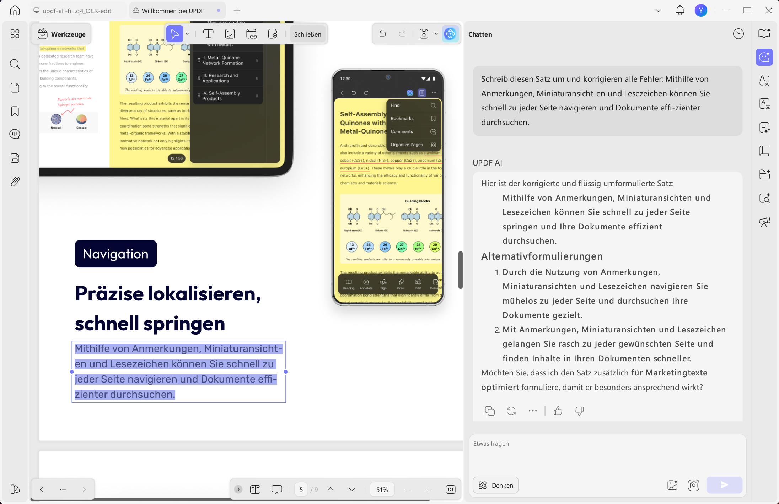Go to the Home screen icon
This screenshot has height=504, width=779.
pos(15,11)
